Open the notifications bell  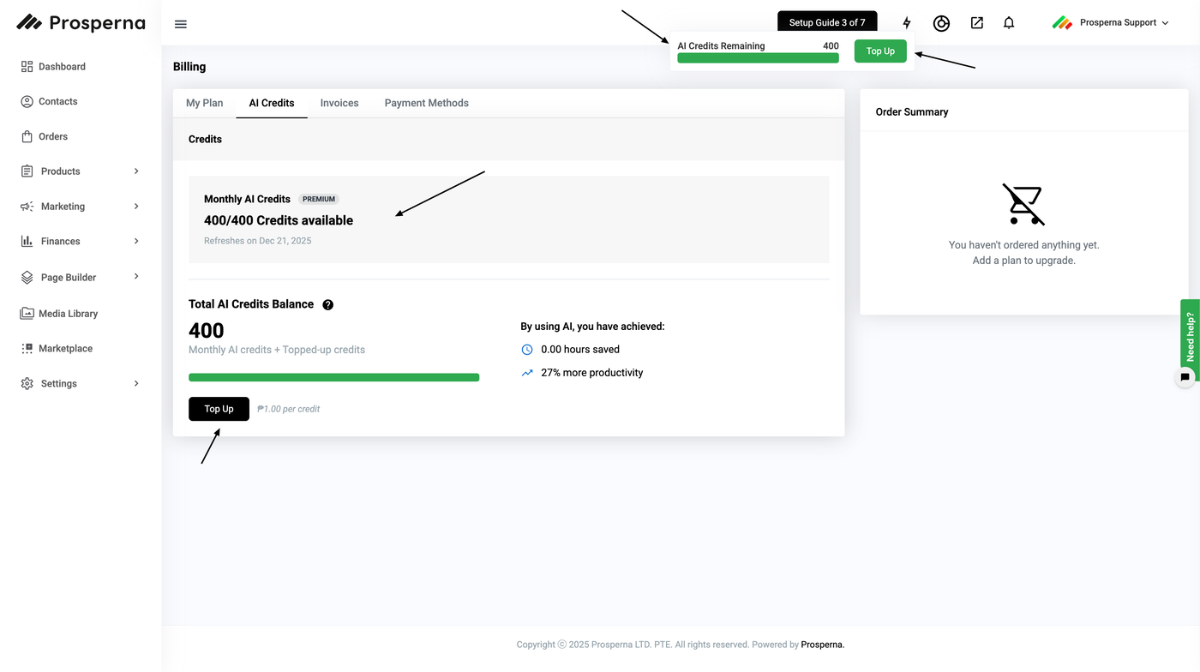coord(1009,23)
